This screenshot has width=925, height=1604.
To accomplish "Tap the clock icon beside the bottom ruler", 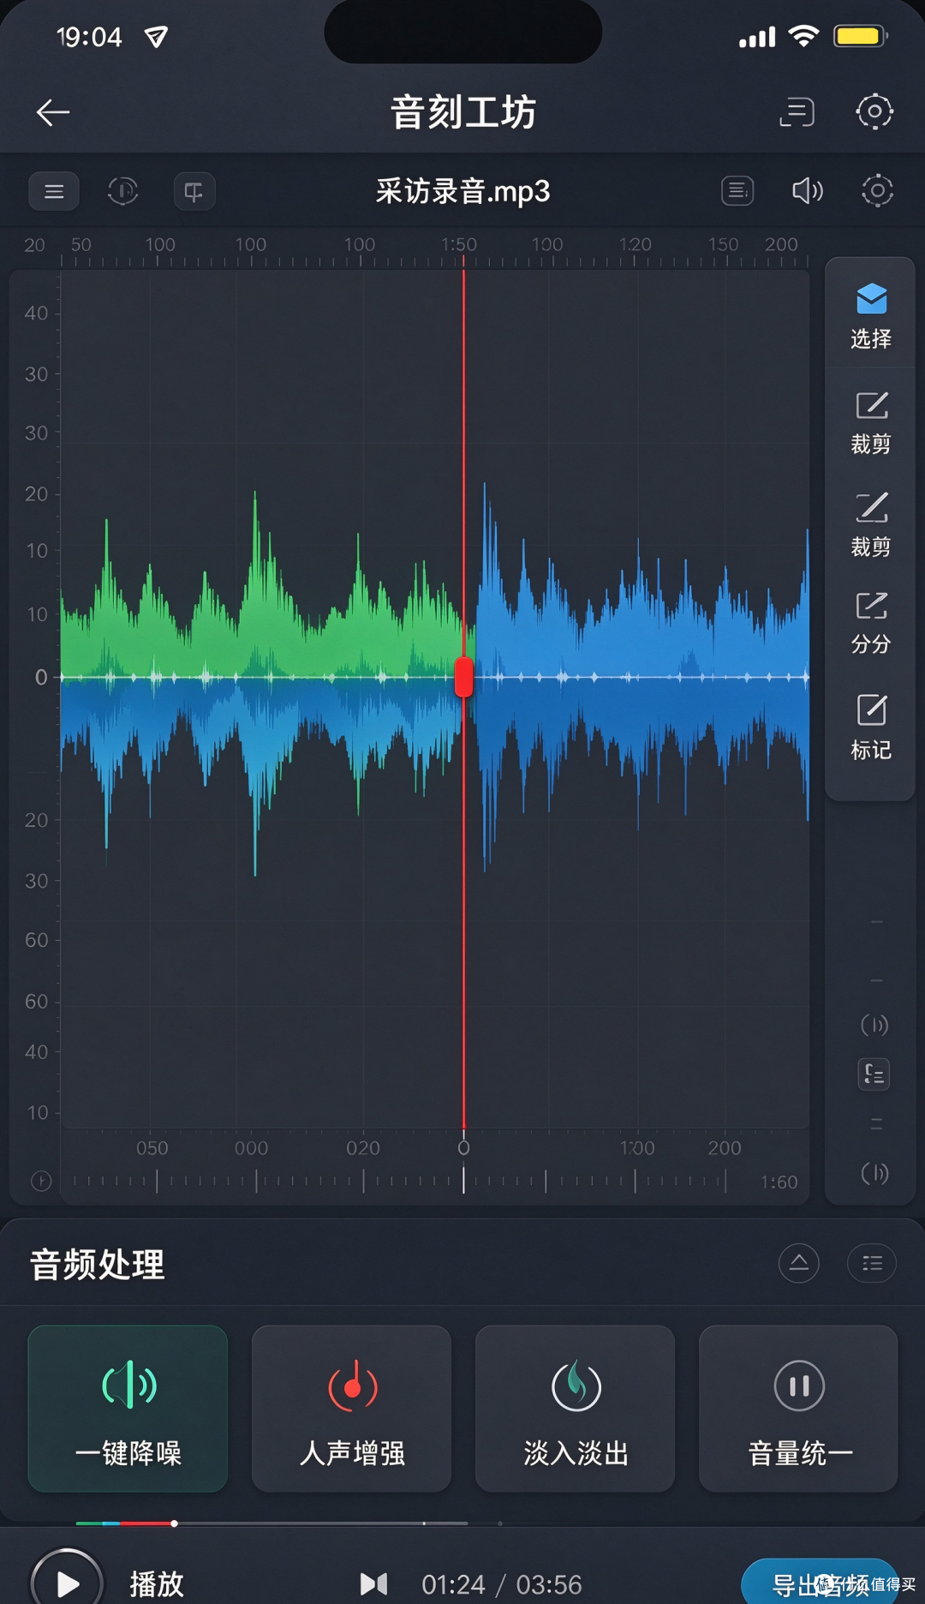I will pos(41,1182).
